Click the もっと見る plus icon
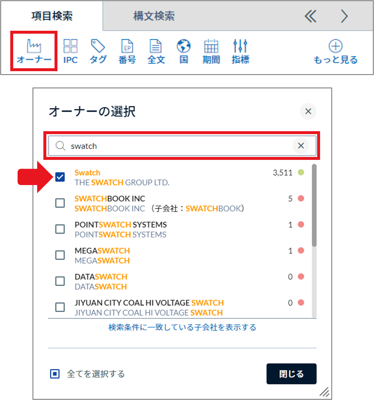The width and height of the screenshot is (374, 400). [336, 46]
